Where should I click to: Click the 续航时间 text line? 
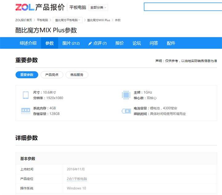click(160, 114)
